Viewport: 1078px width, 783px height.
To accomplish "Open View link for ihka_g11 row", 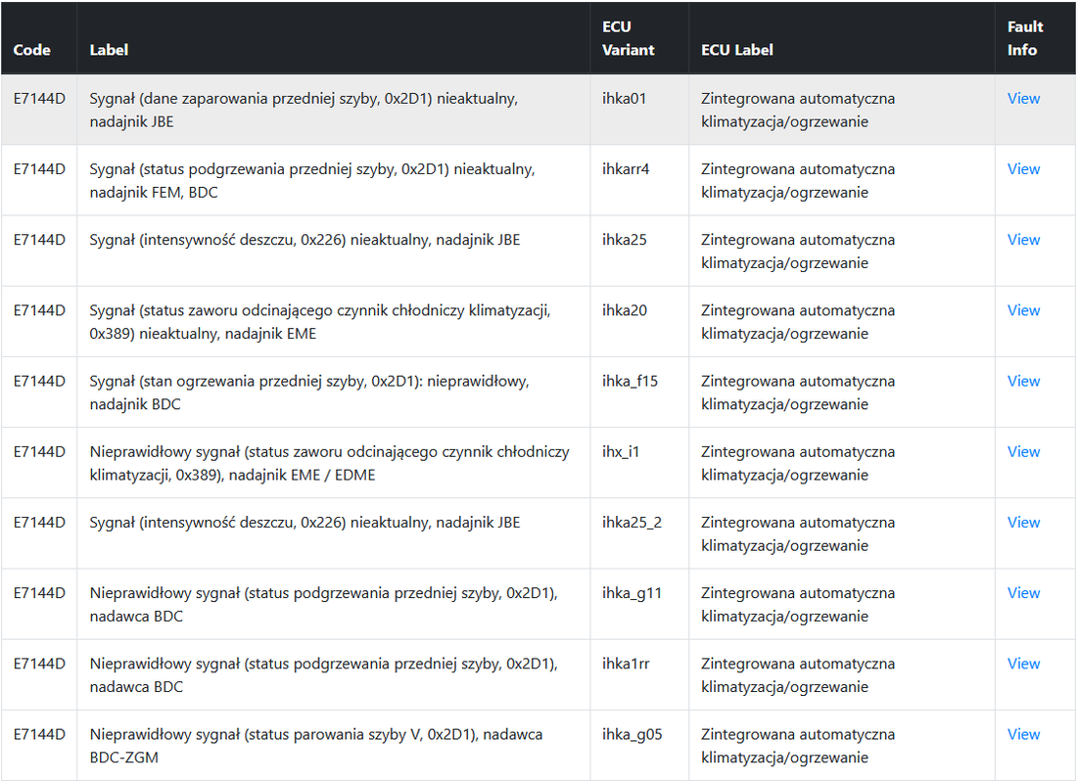I will 1023,593.
